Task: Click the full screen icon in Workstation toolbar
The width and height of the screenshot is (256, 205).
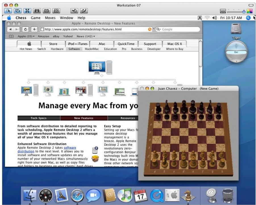Action: [x=27, y=11]
